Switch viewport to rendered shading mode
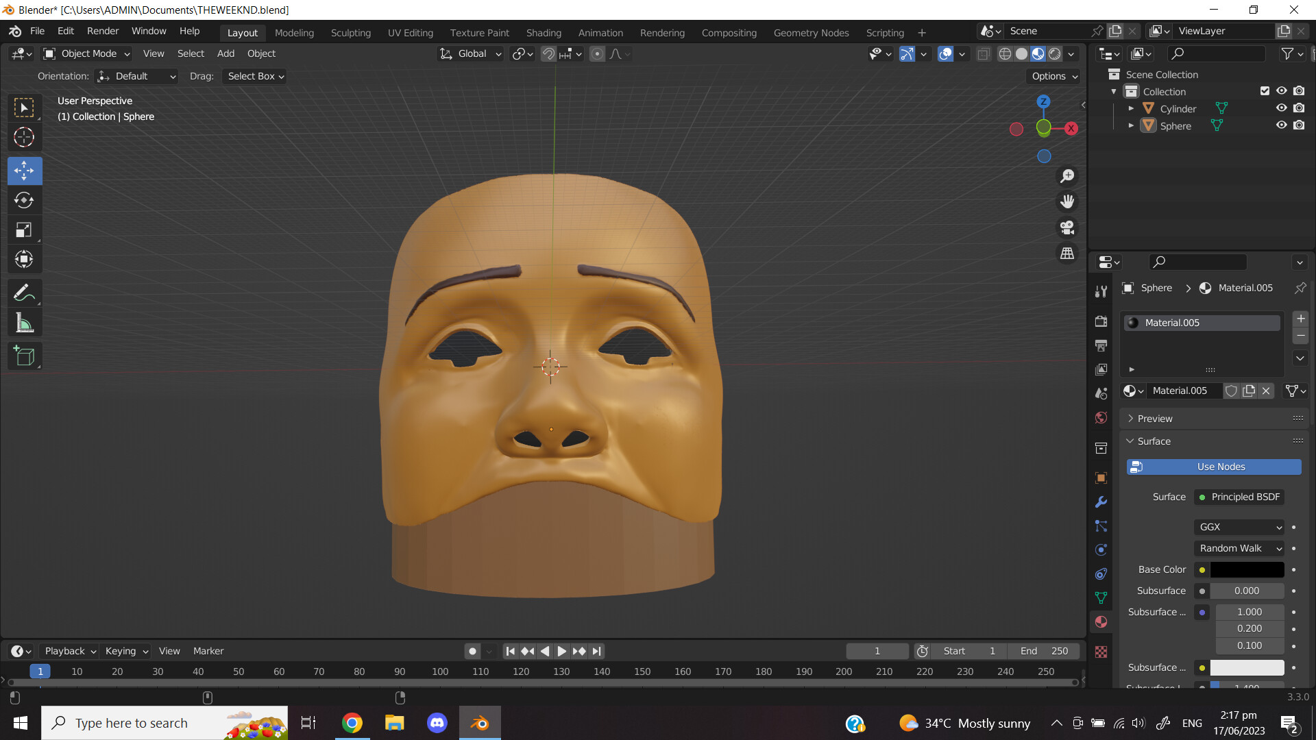Image resolution: width=1316 pixels, height=740 pixels. pyautogui.click(x=1056, y=53)
